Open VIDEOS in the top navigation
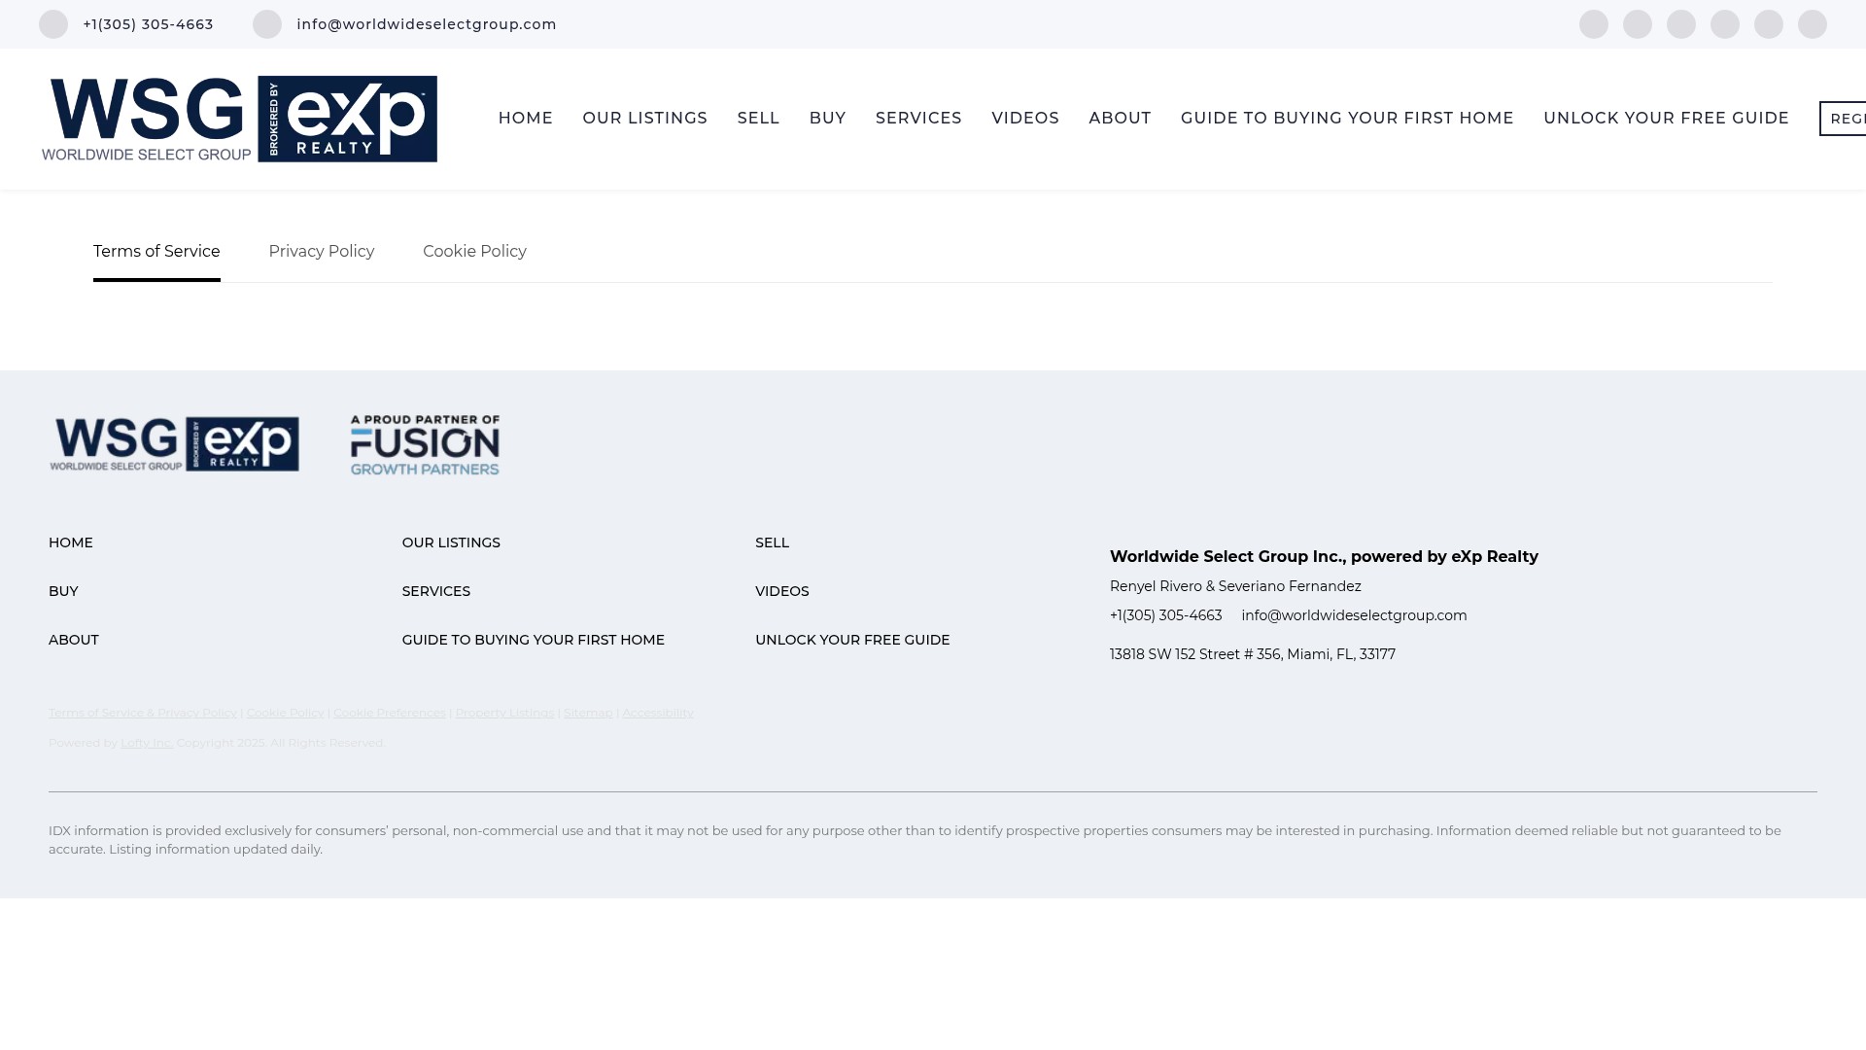This screenshot has width=1866, height=1050. tap(1025, 119)
